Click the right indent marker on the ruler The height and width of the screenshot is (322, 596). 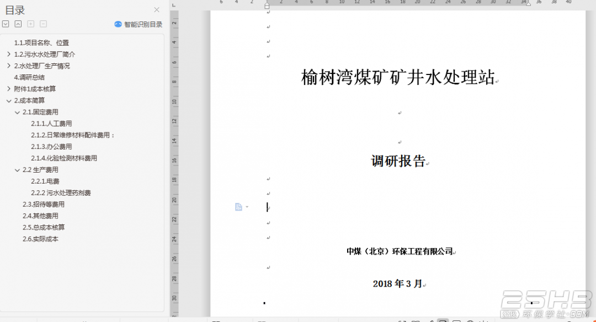528,3
